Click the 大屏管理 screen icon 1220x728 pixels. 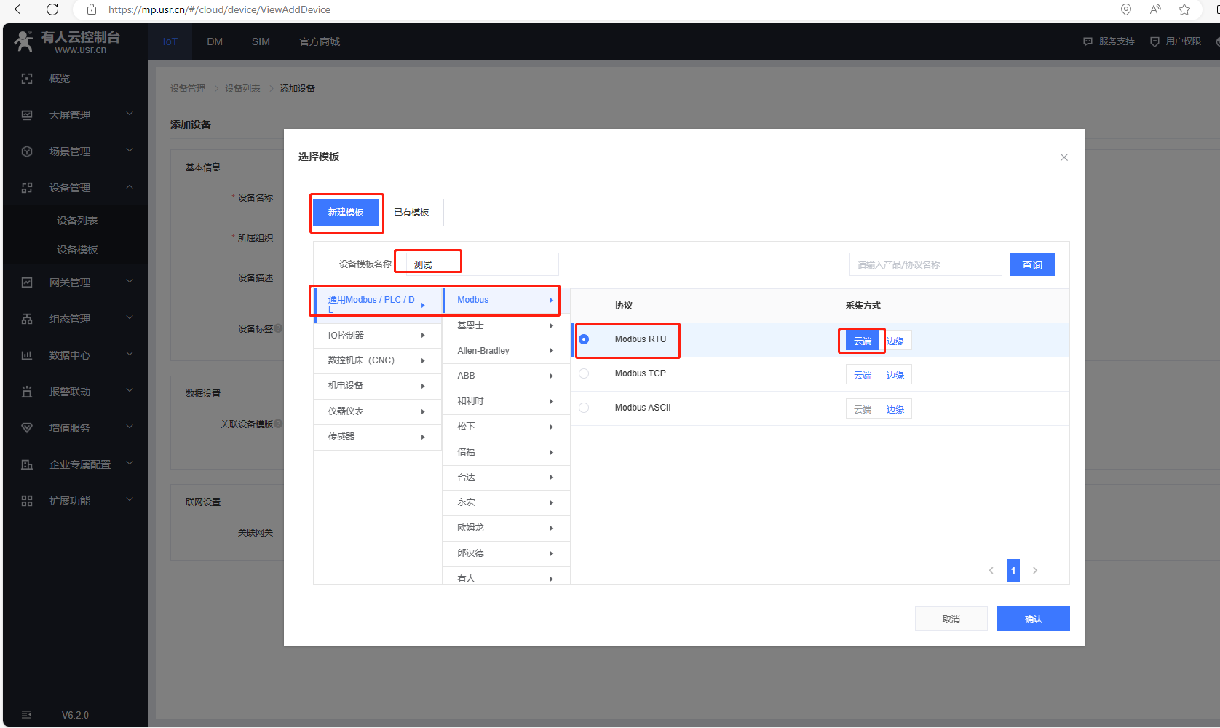(x=27, y=115)
